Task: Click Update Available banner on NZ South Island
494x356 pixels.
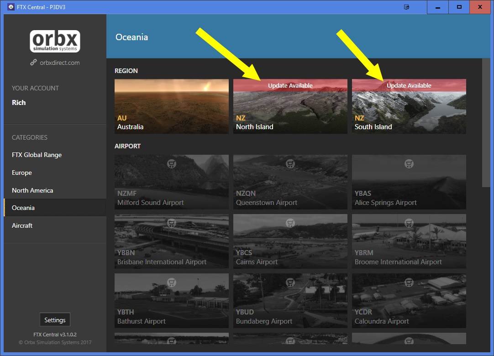Action: tap(409, 85)
